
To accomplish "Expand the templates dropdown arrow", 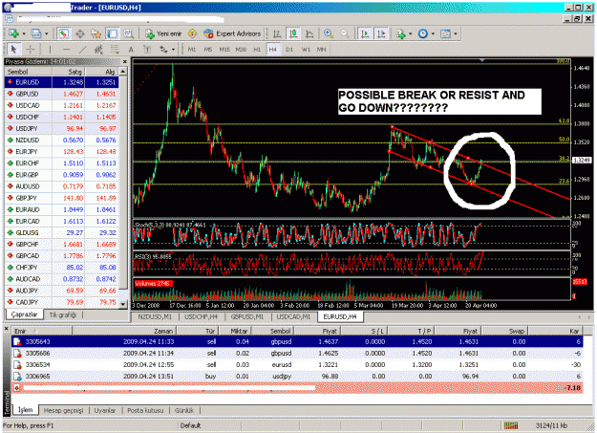I will click(456, 33).
